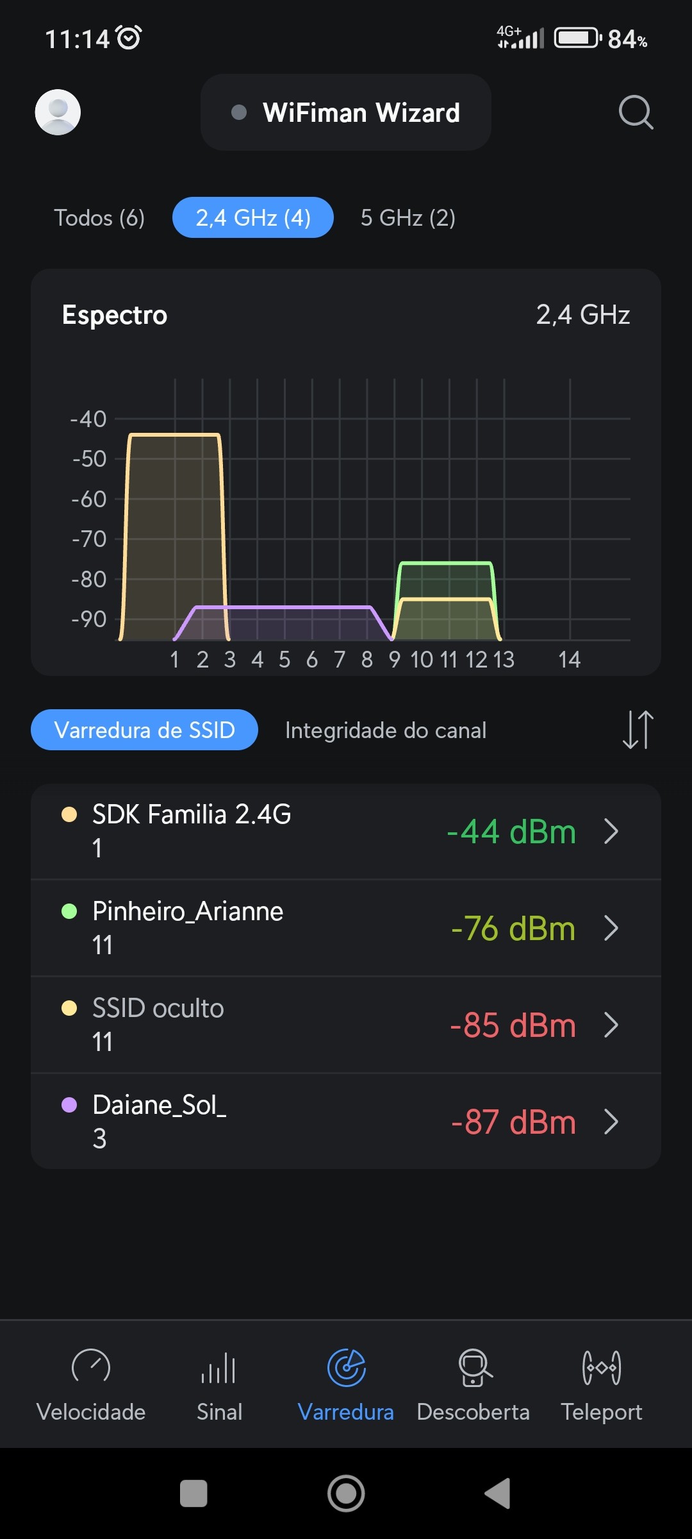Image resolution: width=692 pixels, height=1539 pixels.
Task: Expand SDK Familia 2.4G details chevron
Action: click(x=611, y=832)
